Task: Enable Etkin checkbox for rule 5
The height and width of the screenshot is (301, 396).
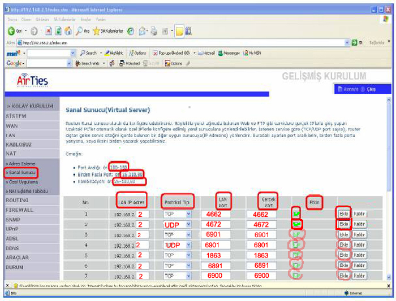Action: coord(295,255)
